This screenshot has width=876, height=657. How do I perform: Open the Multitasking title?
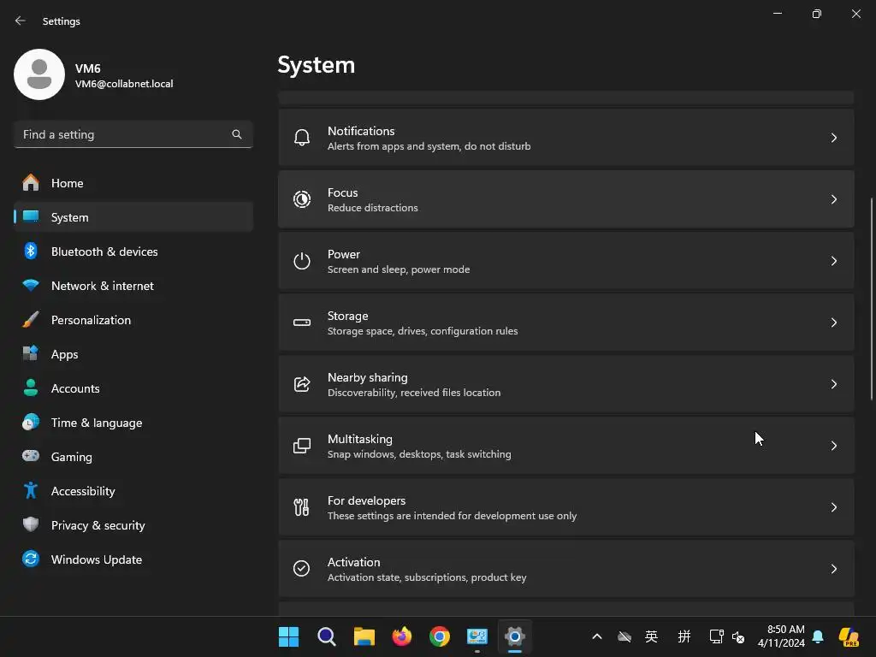360,439
